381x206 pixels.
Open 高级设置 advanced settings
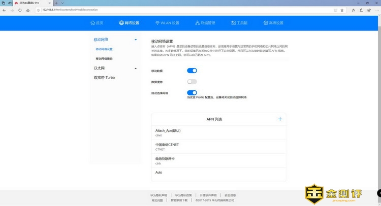coord(273,23)
